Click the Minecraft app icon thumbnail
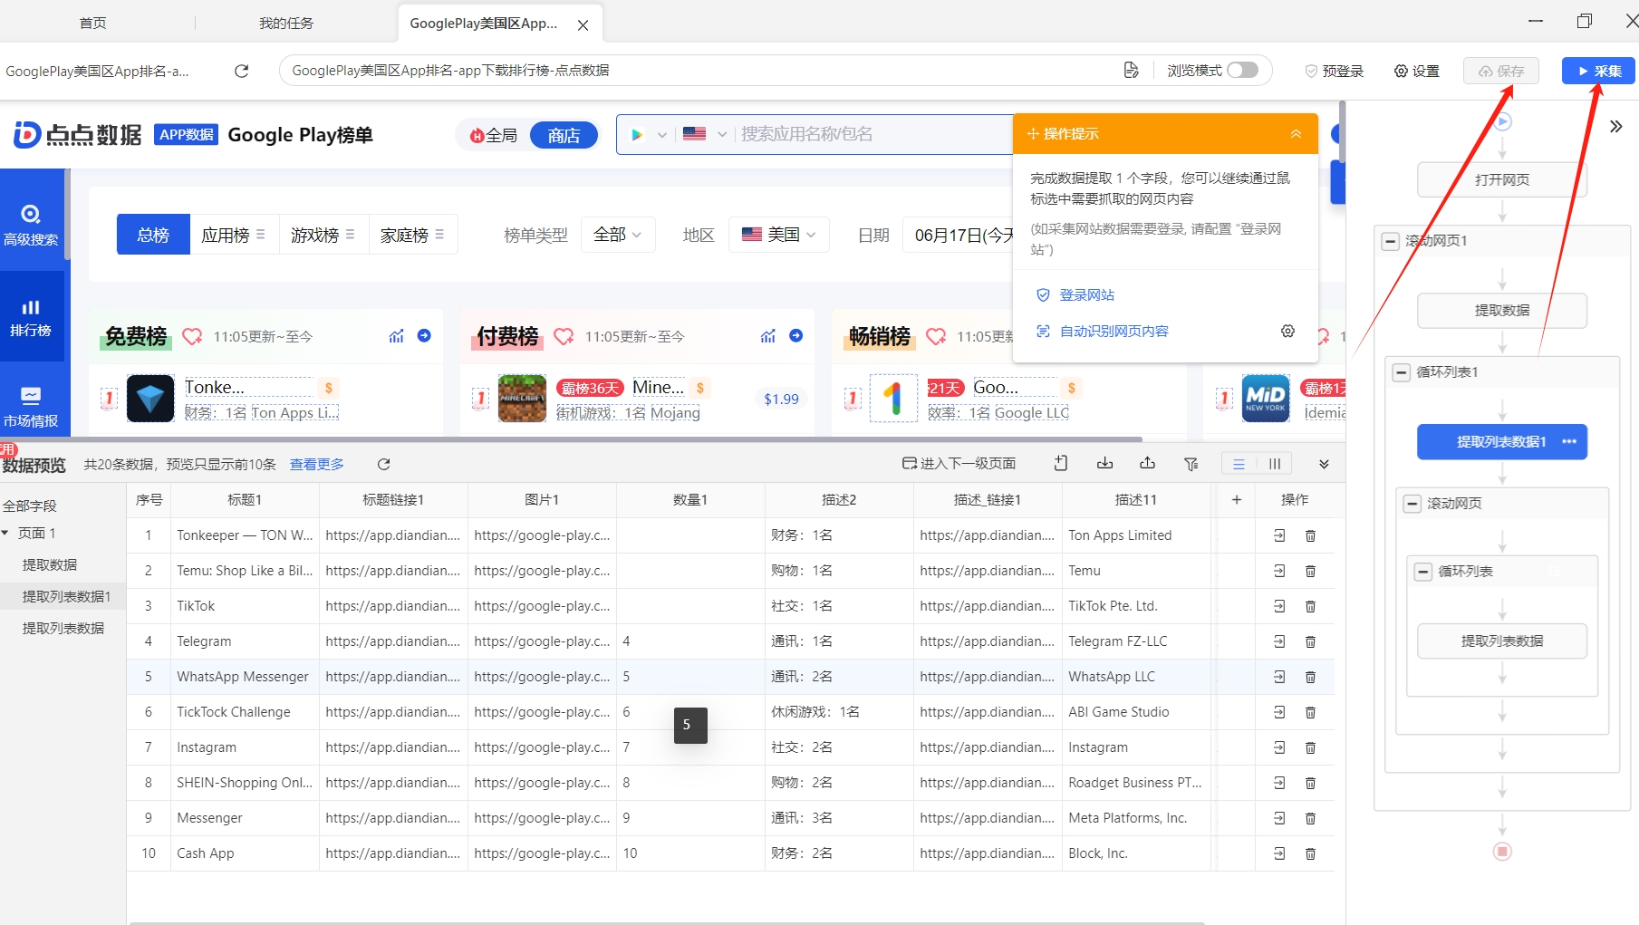This screenshot has width=1639, height=925. pos(522,399)
